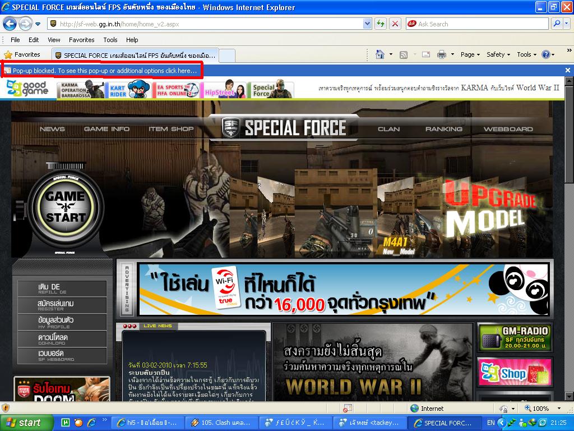Click the Read Mail icon

coord(426,54)
